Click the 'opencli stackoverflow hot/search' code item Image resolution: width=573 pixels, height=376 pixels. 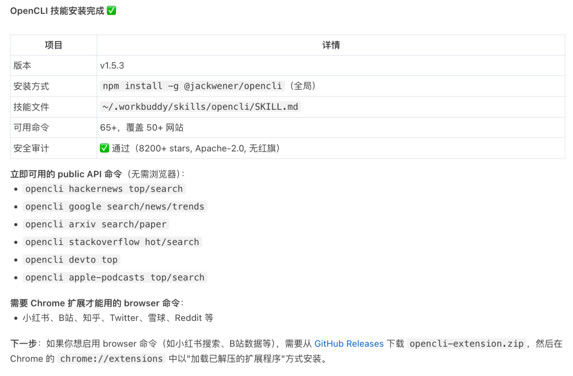(x=112, y=242)
